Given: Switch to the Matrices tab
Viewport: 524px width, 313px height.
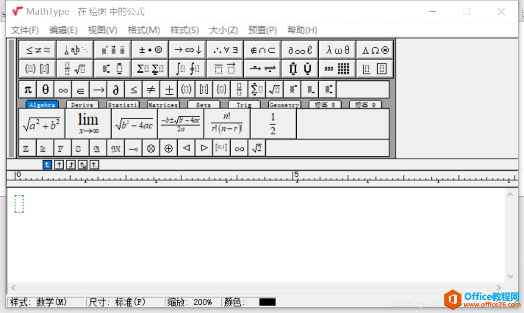Looking at the screenshot, I should tap(163, 105).
